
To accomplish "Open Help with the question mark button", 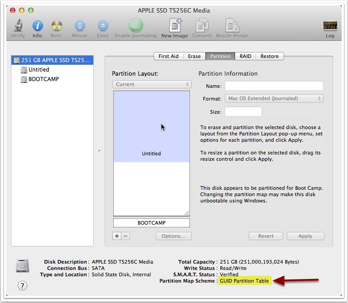I will point(22,286).
